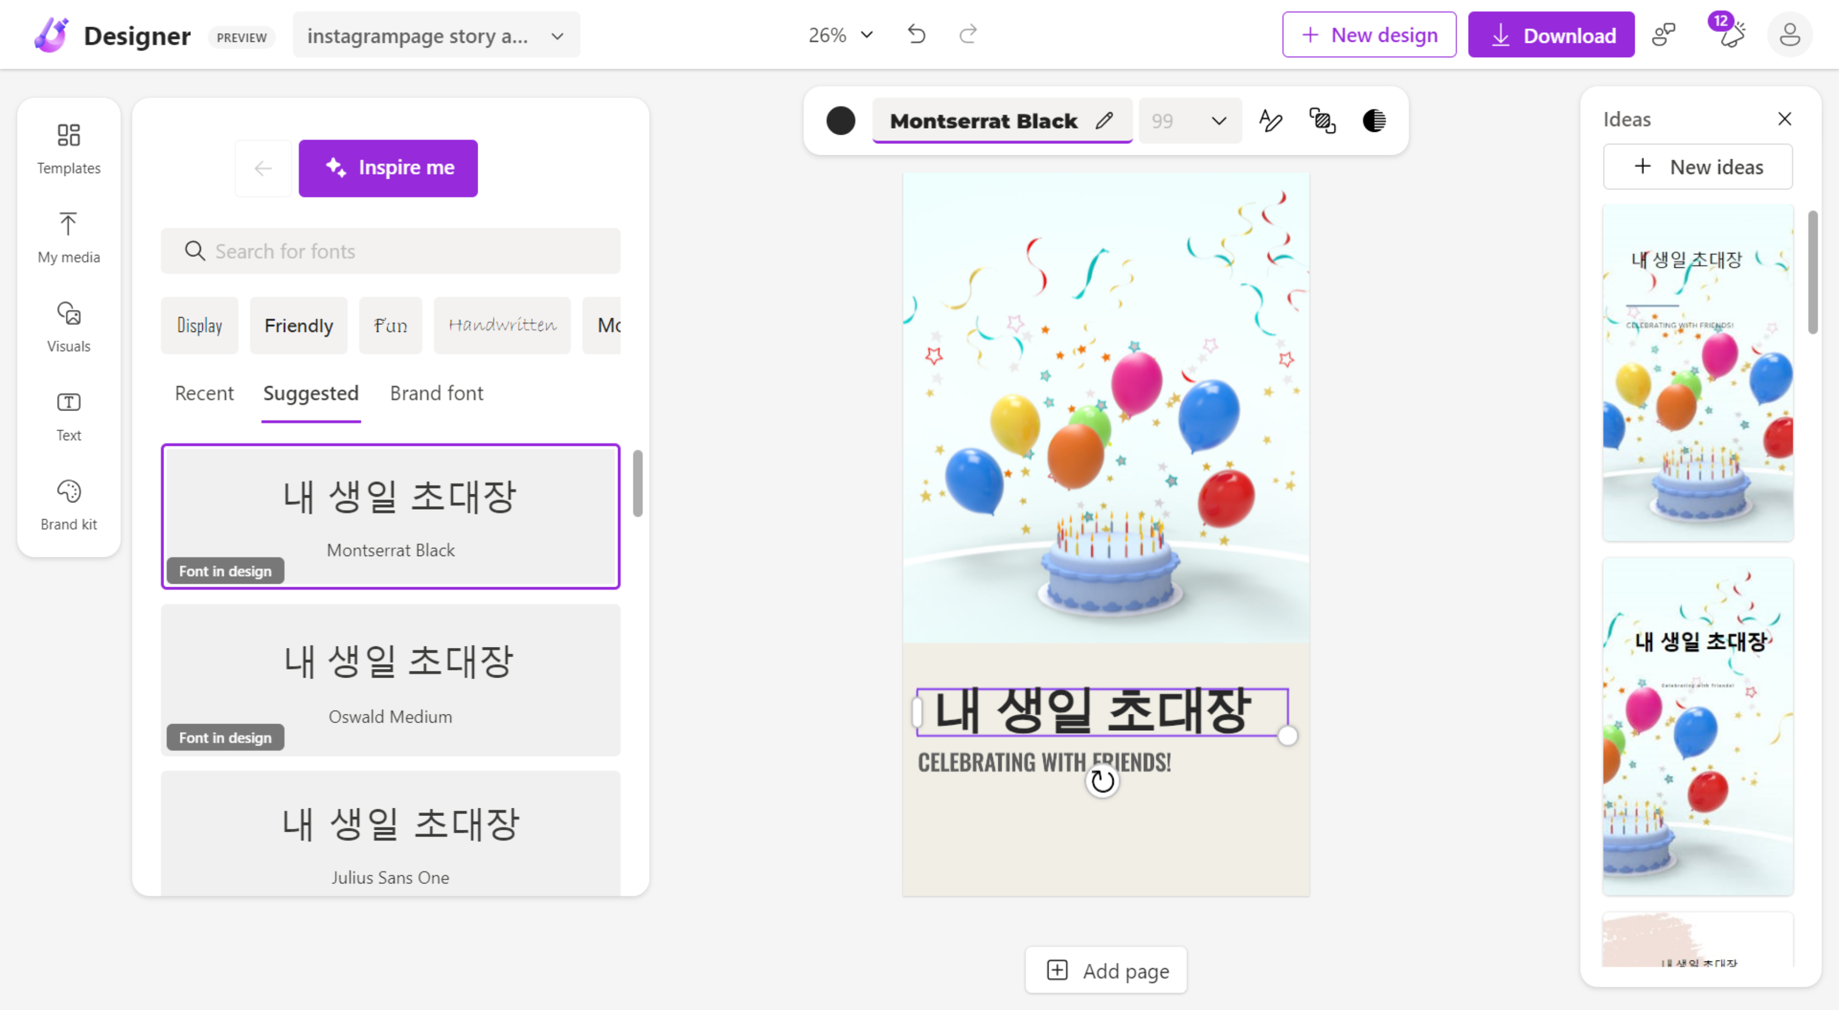Open the opacity half-circle icon

click(x=1374, y=121)
